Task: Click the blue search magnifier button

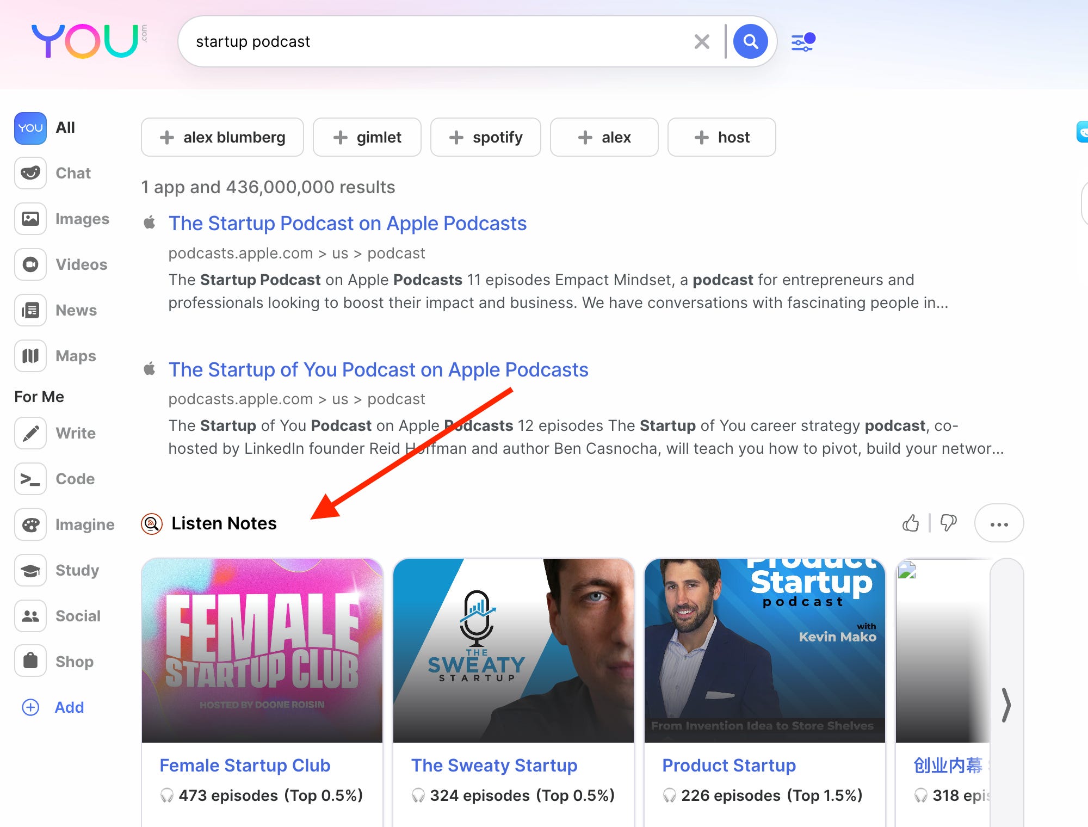Action: tap(750, 41)
